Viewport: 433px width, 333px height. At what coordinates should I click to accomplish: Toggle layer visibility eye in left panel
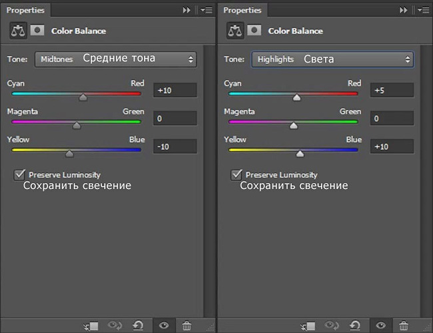(x=164, y=326)
